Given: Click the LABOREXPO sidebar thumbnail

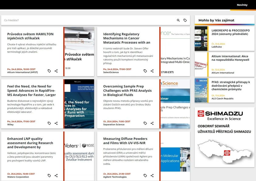Looking at the screenshot, I should click(201, 39).
